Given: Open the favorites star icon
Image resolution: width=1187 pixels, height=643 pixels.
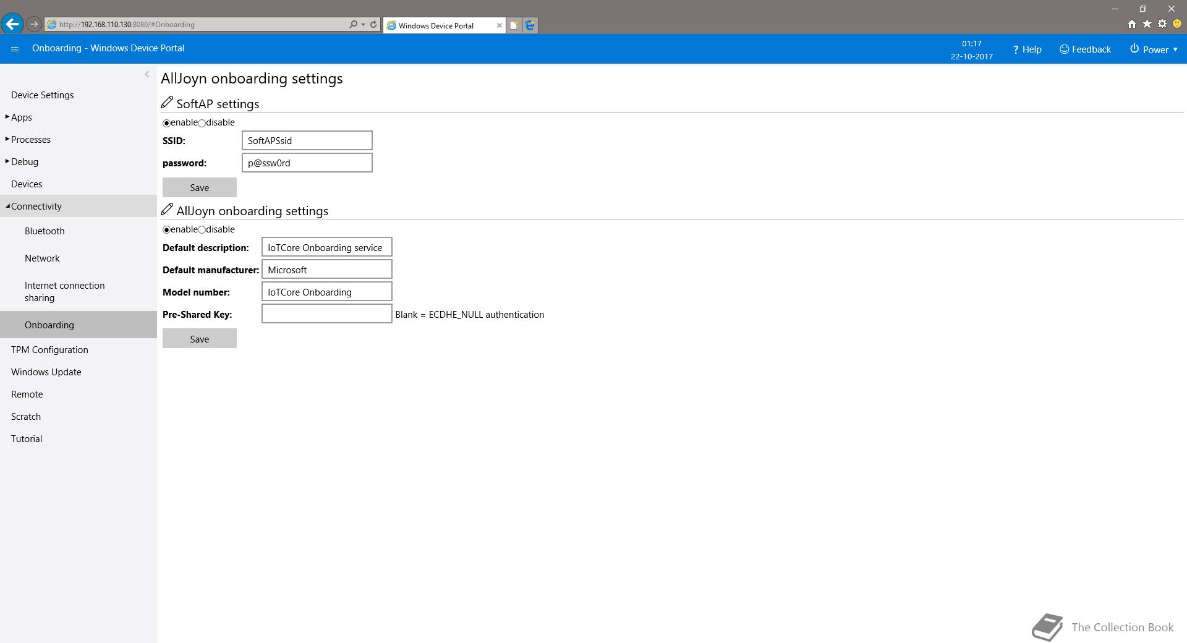Looking at the screenshot, I should 1147,24.
